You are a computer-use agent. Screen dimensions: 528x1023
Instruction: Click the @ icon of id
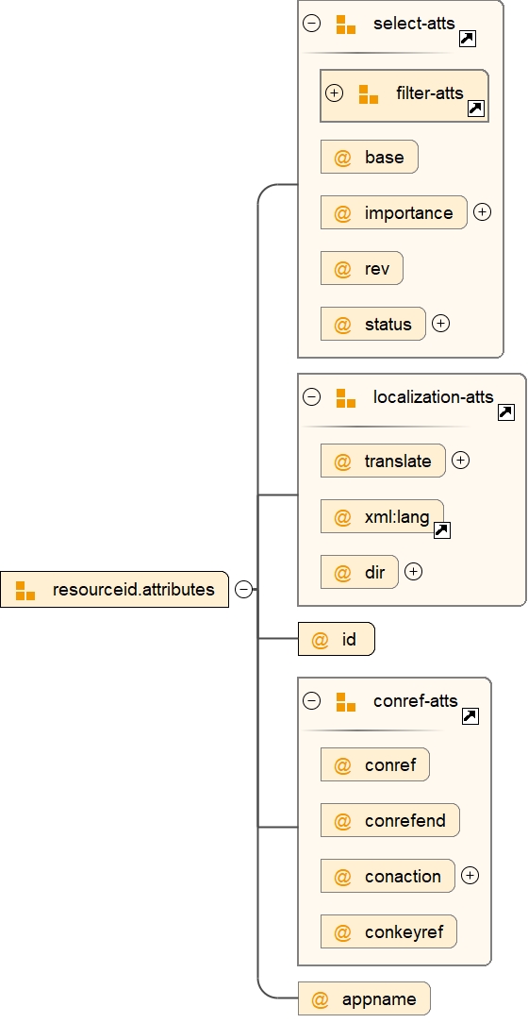320,640
